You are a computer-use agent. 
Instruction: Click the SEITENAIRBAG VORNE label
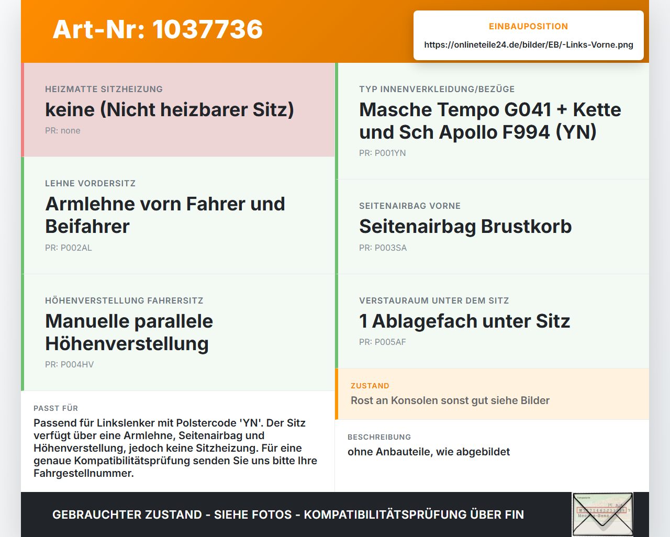(410, 206)
